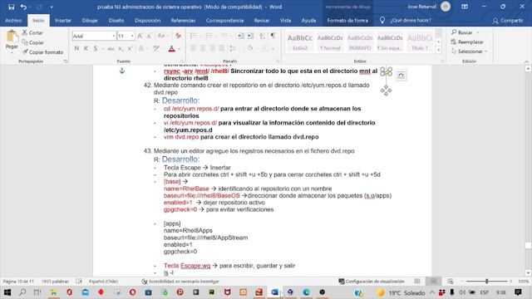
Task: Collapse the ribbon with arrow
Action: pyautogui.click(x=526, y=61)
